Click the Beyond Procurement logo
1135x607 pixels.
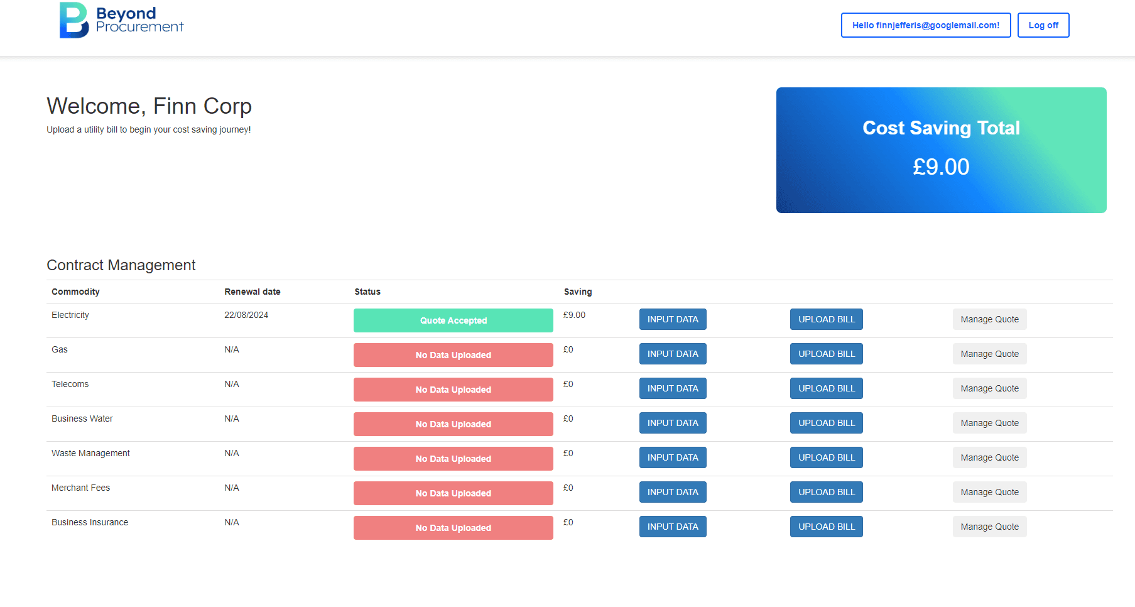pyautogui.click(x=121, y=20)
